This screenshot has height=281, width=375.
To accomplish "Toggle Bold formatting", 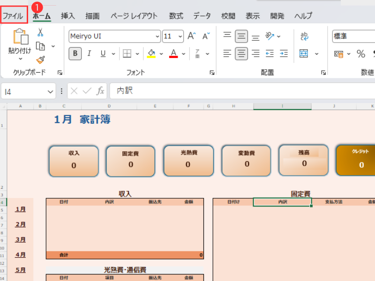I will (75, 54).
